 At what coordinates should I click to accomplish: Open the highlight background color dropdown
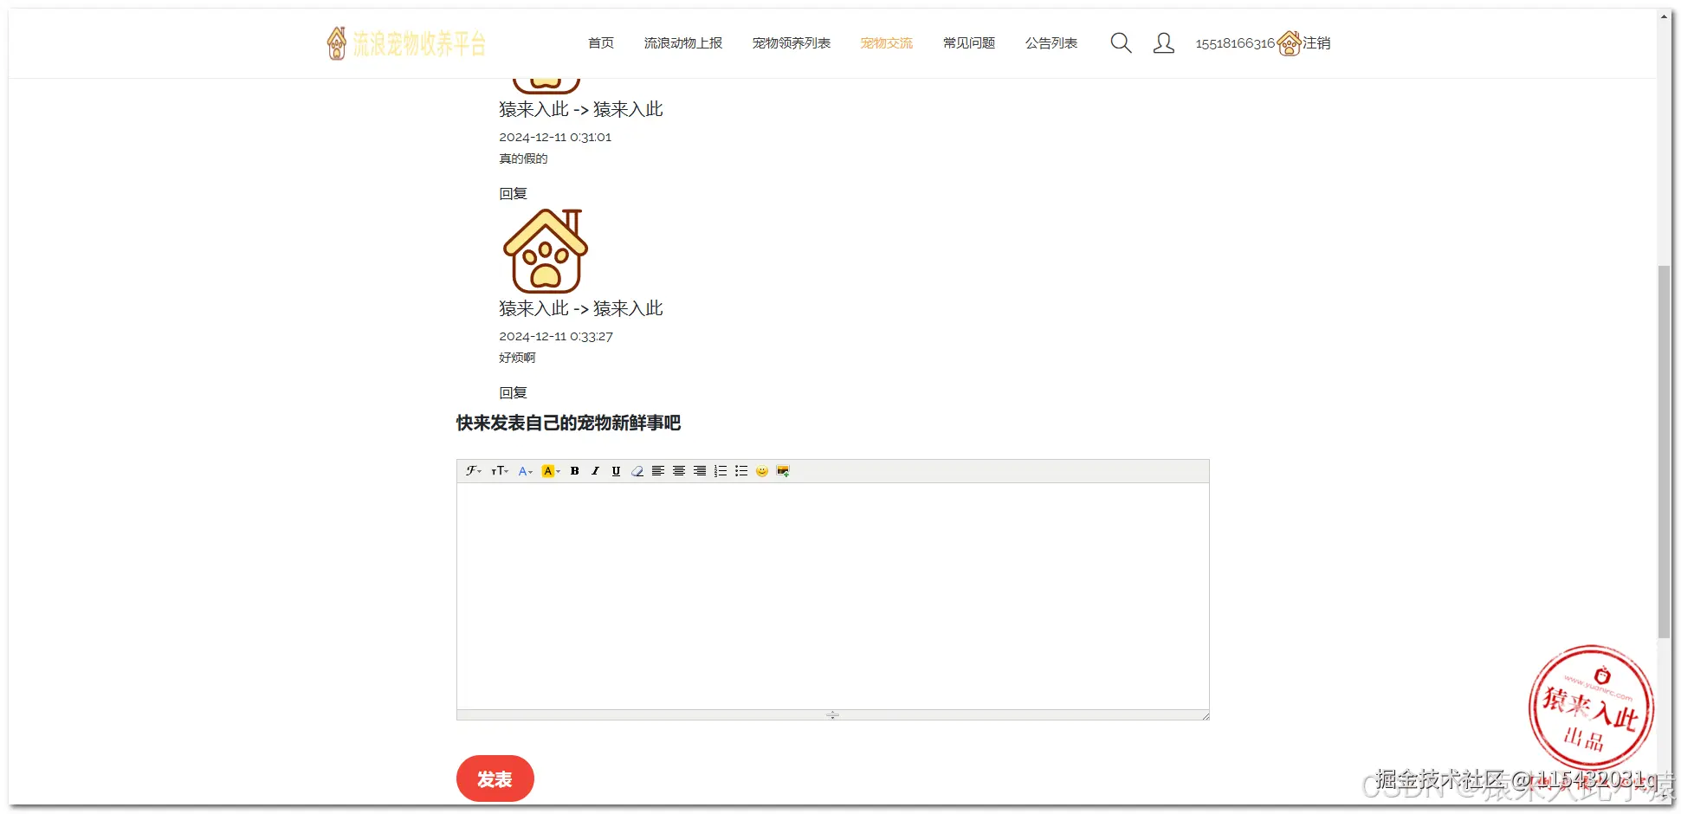click(x=551, y=471)
